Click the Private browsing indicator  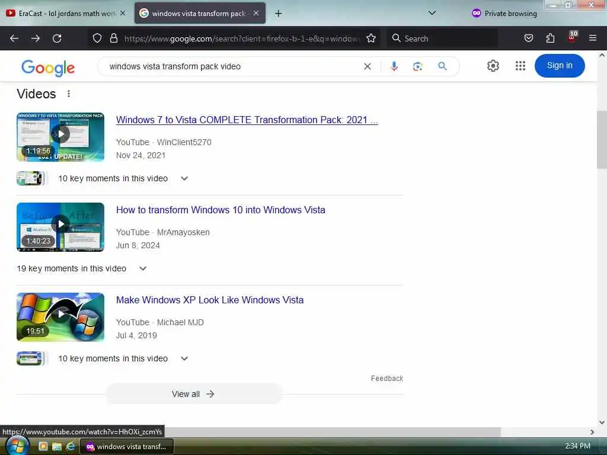[504, 14]
